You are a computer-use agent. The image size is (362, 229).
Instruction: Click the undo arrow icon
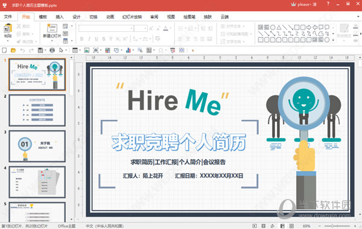pyautogui.click(x=22, y=50)
